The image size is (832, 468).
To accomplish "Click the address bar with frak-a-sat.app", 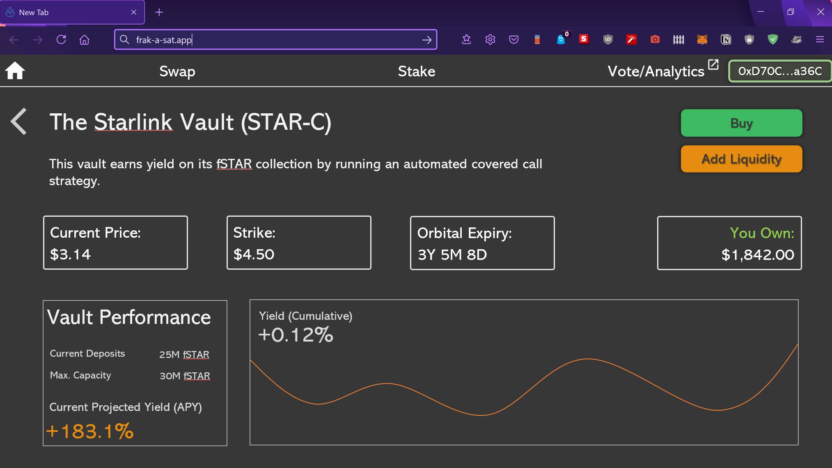I will [x=275, y=39].
